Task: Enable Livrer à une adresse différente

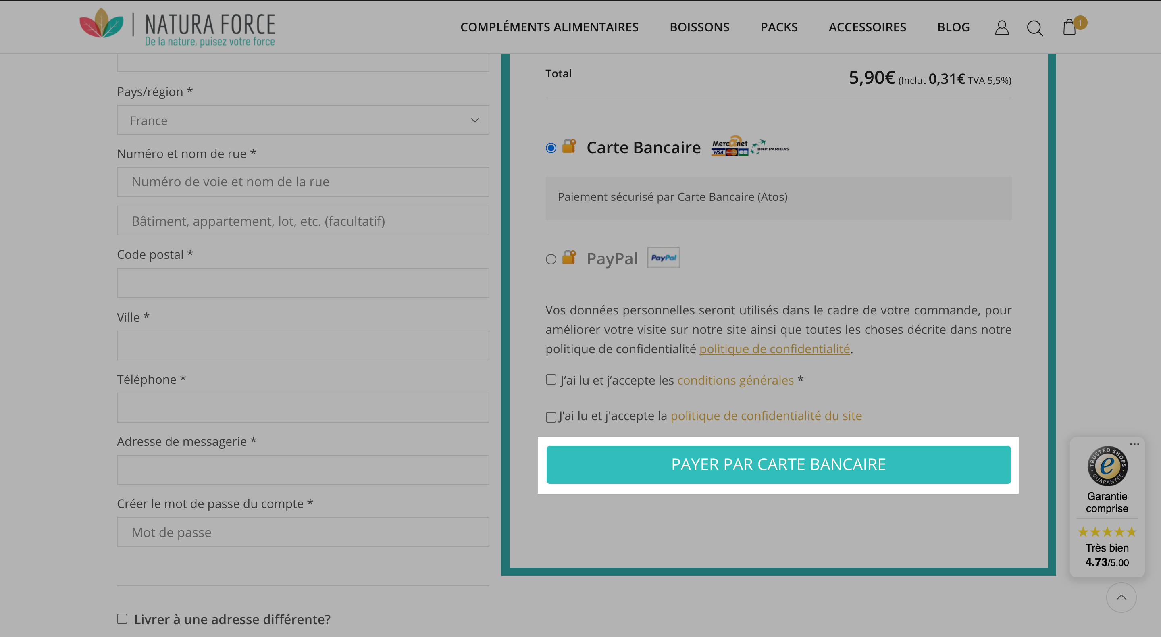Action: (122, 618)
